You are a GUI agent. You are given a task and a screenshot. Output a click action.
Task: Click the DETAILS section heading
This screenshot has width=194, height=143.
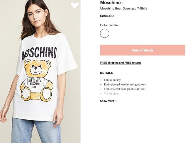coord(106,73)
